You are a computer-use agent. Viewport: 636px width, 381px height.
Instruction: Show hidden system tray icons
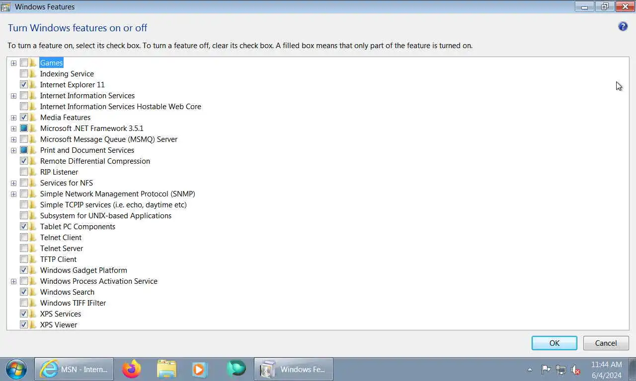point(530,370)
